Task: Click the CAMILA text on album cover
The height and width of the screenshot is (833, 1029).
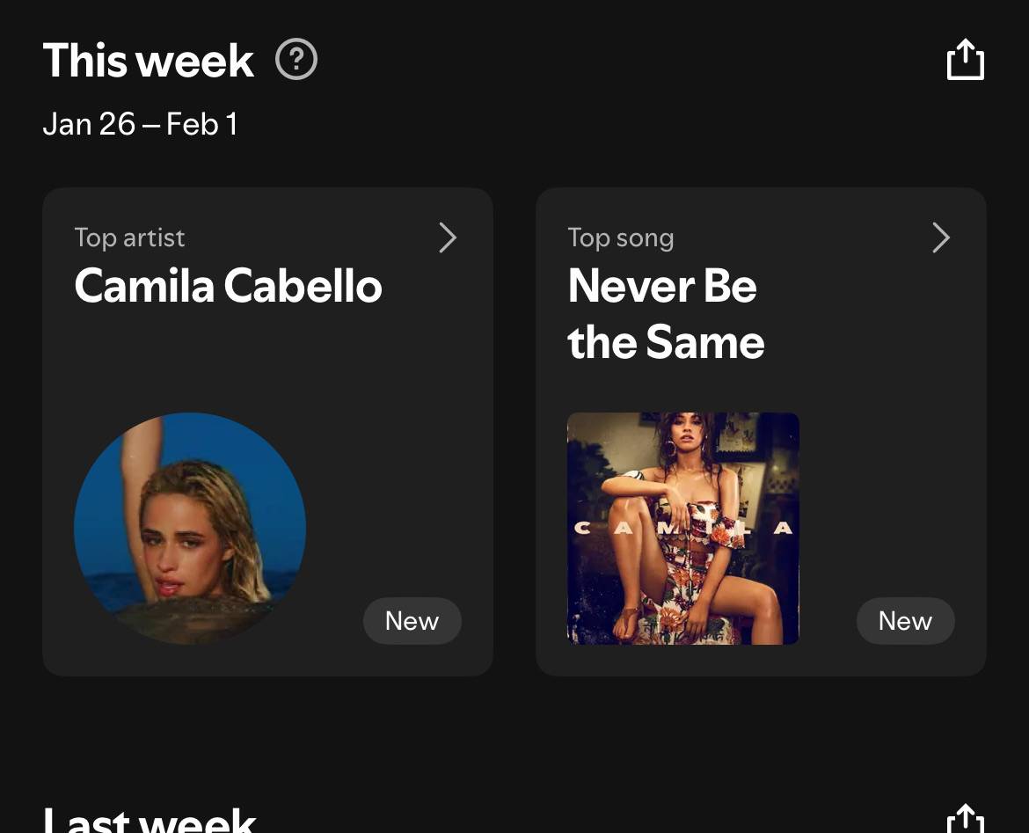Action: [683, 529]
